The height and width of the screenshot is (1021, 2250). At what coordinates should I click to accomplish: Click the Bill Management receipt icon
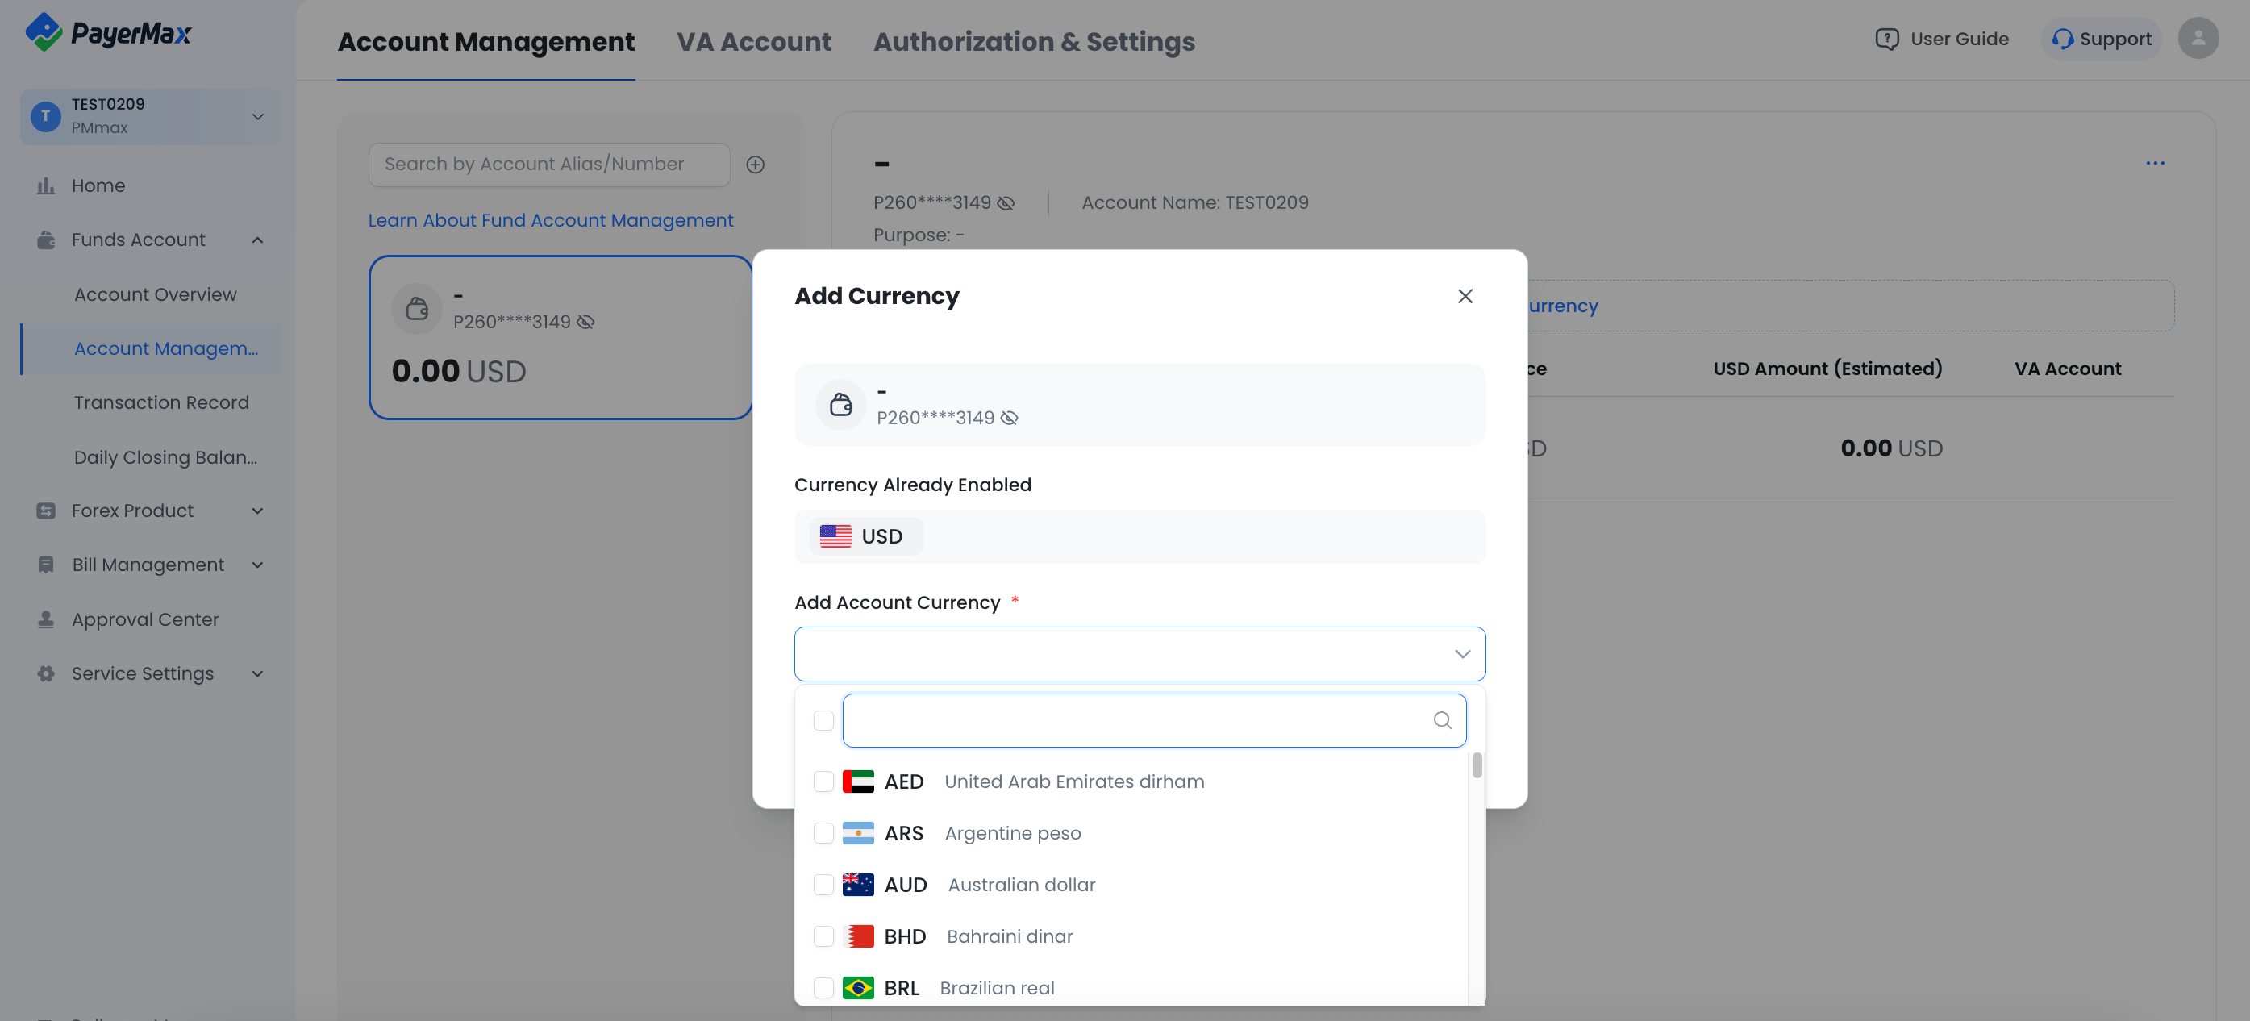coord(46,565)
